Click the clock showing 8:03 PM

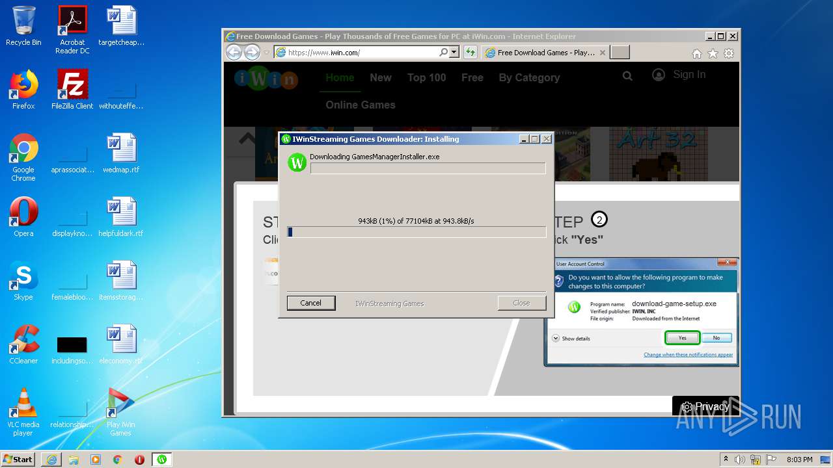[x=800, y=460]
